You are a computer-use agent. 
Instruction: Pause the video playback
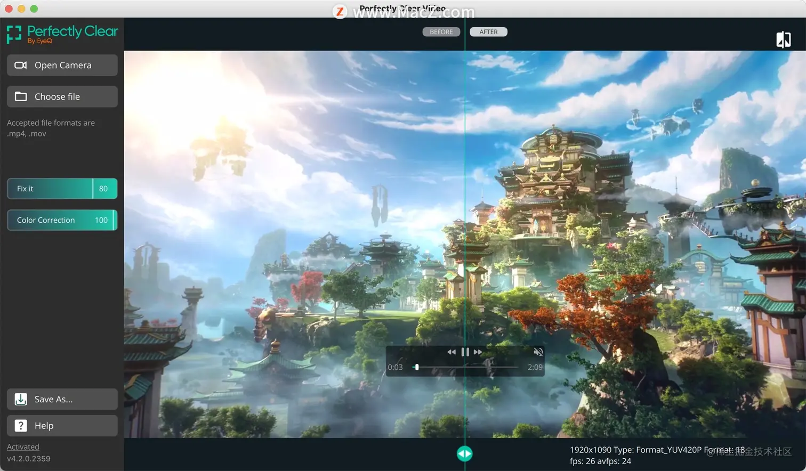(465, 352)
